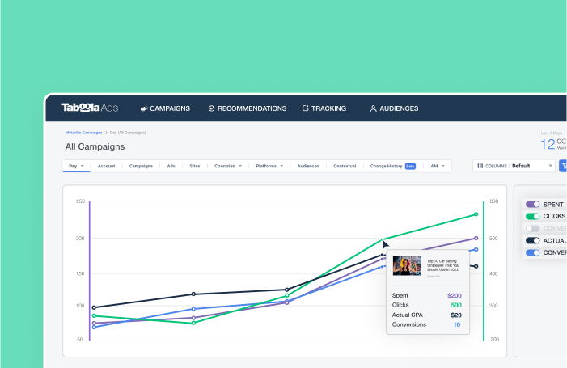Click the checkmark badge icon beside RECOMMENDATIONS
Viewport: 567px width, 368px height.
point(212,108)
